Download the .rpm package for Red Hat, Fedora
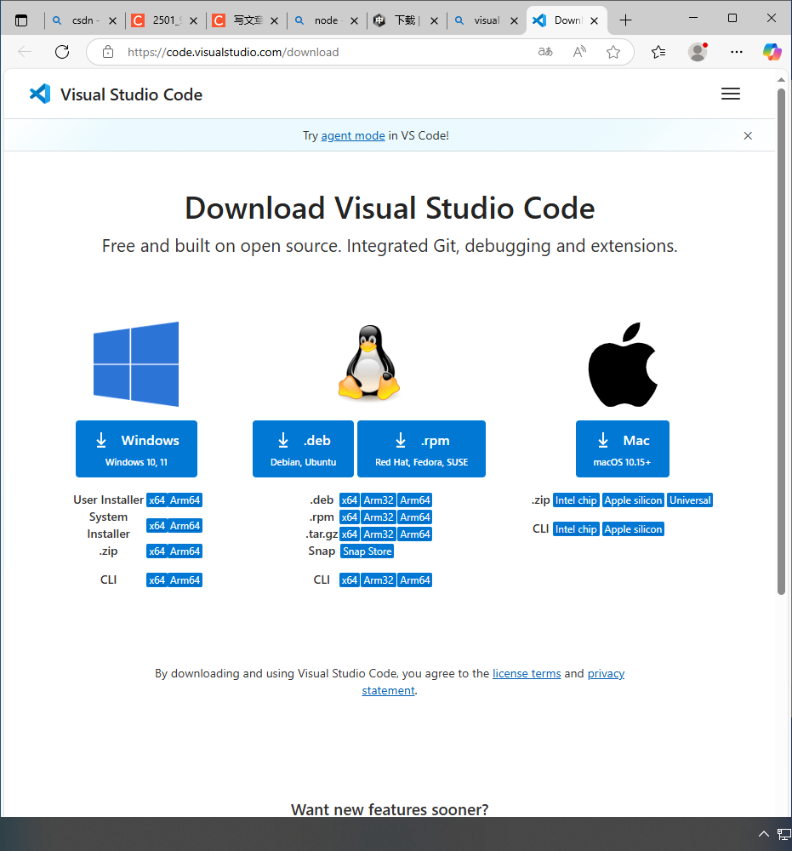792x851 pixels. (x=421, y=448)
